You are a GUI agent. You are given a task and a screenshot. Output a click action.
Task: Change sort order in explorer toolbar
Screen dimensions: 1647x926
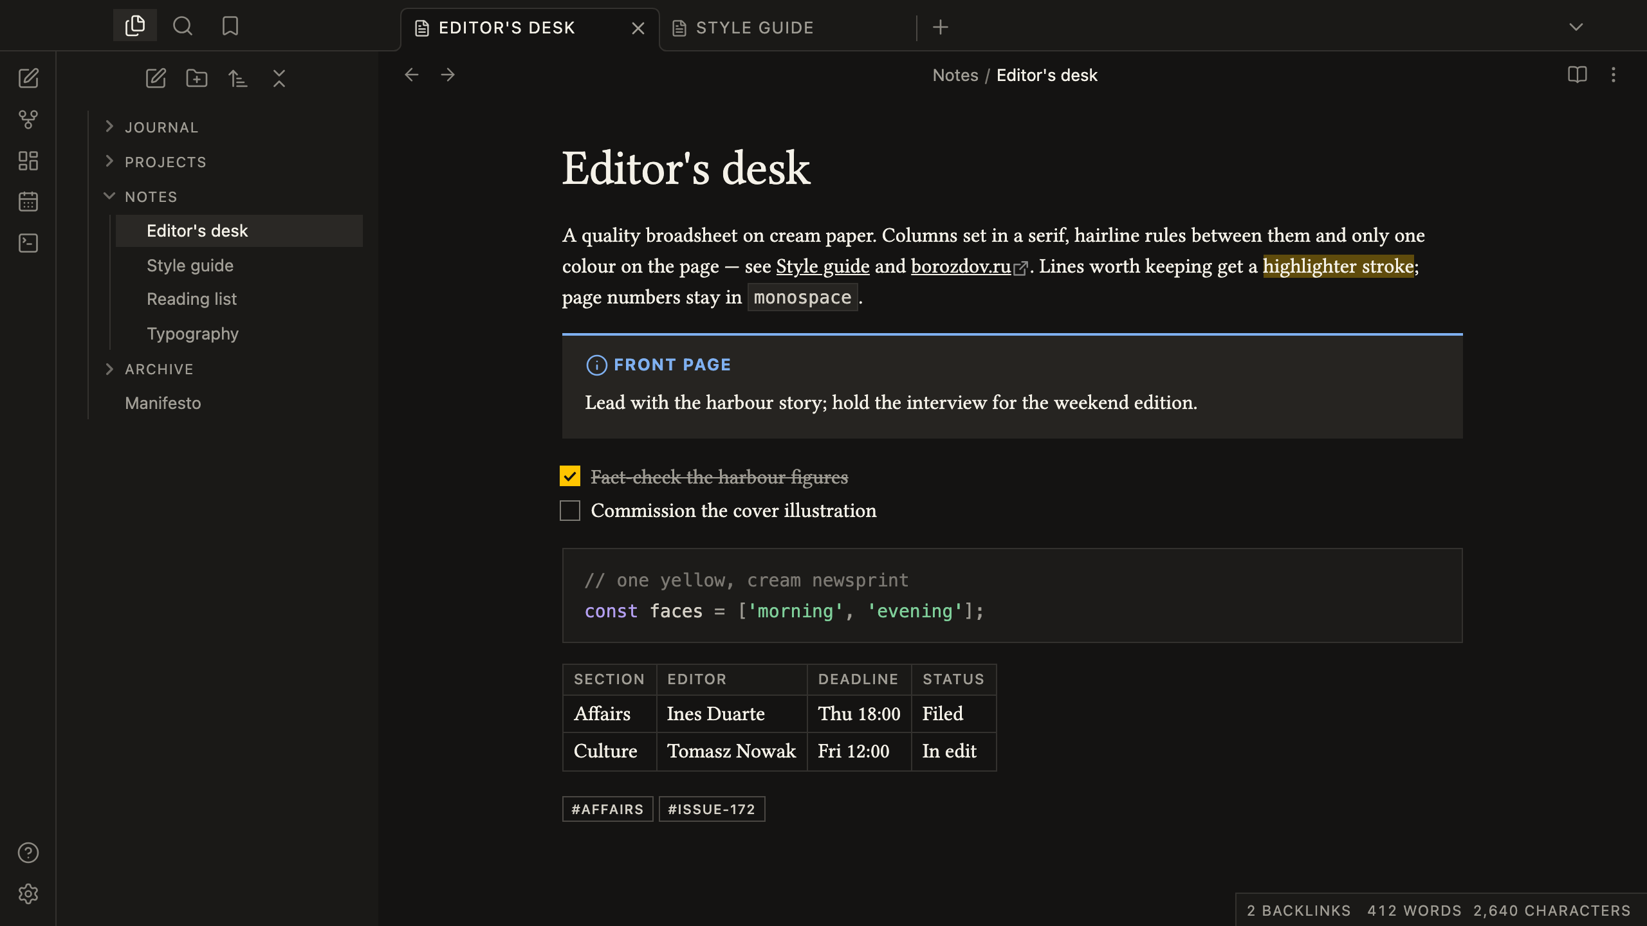coord(238,78)
